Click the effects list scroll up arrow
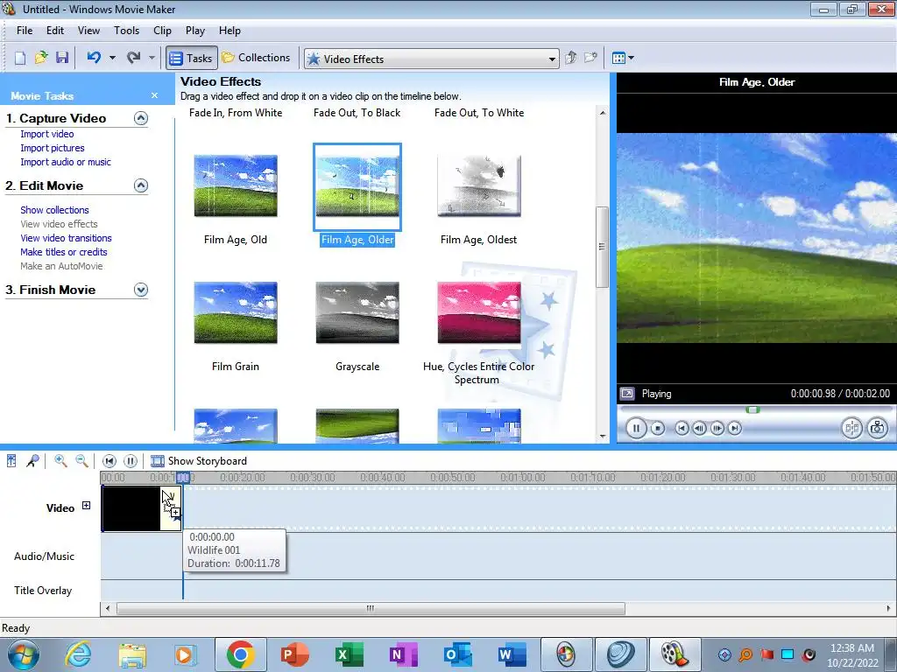897x672 pixels. pyautogui.click(x=603, y=113)
